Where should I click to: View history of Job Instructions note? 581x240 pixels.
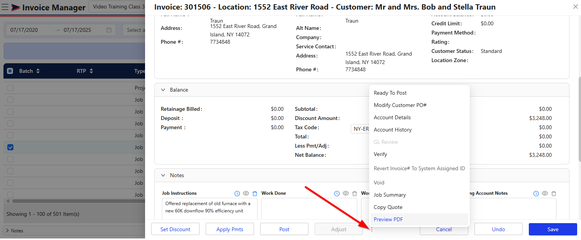237,194
